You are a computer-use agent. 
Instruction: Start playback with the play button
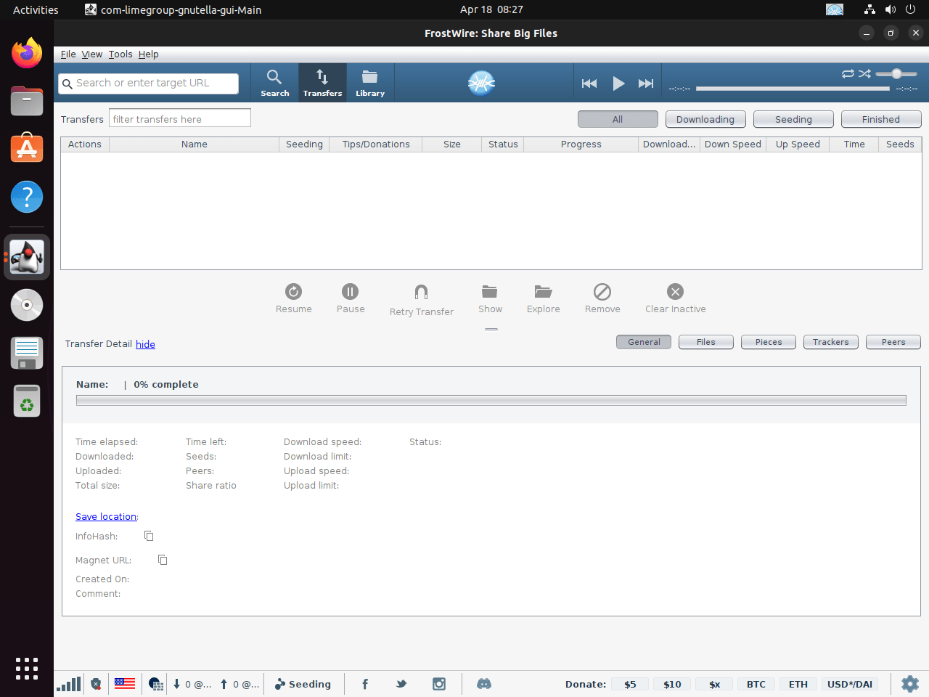(x=618, y=83)
